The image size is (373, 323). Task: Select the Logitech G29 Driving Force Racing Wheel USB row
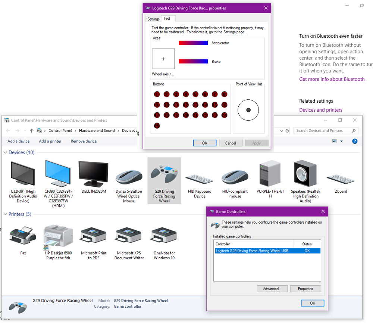pyautogui.click(x=267, y=251)
